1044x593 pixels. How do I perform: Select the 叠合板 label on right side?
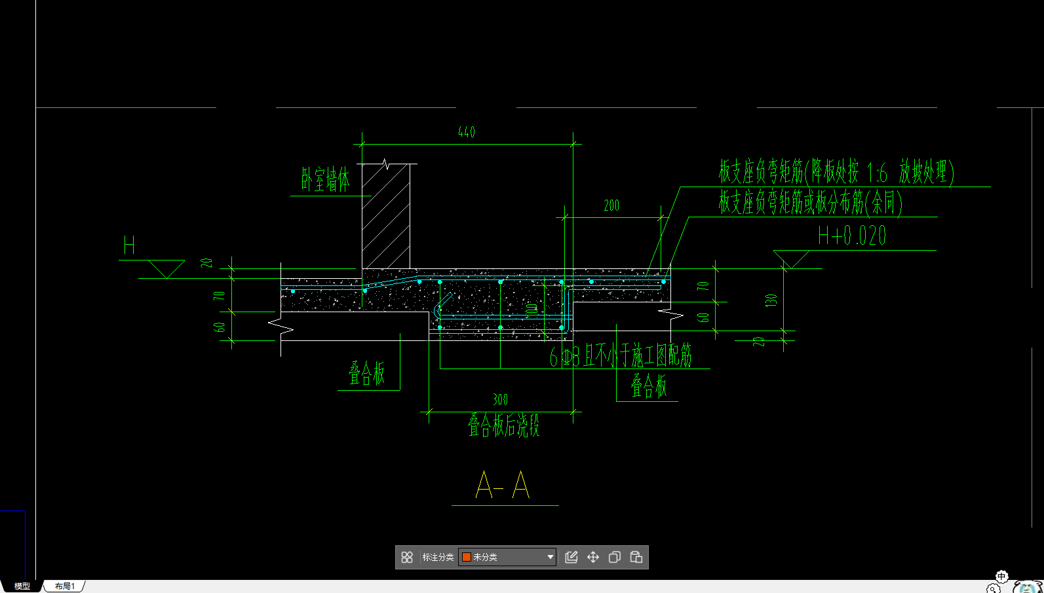click(x=649, y=386)
